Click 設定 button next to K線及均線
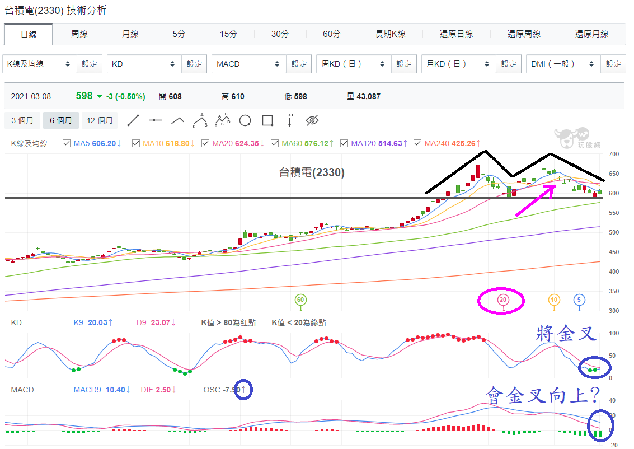This screenshot has width=634, height=449. coord(90,64)
